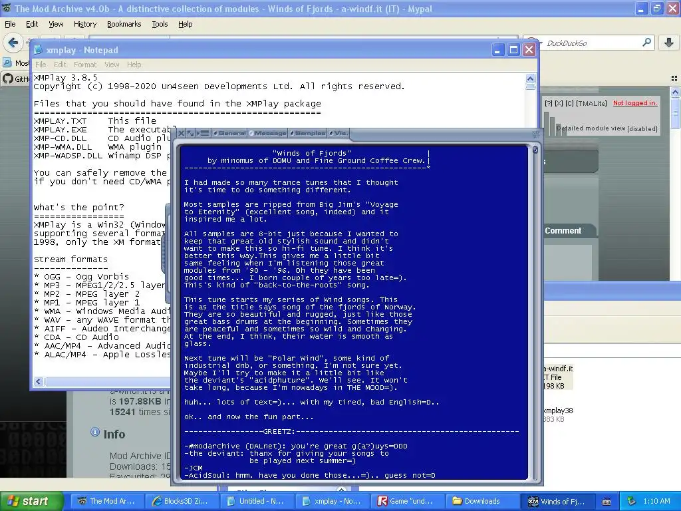
Task: Switch to 'Game "und...' taskbar button
Action: click(406, 501)
